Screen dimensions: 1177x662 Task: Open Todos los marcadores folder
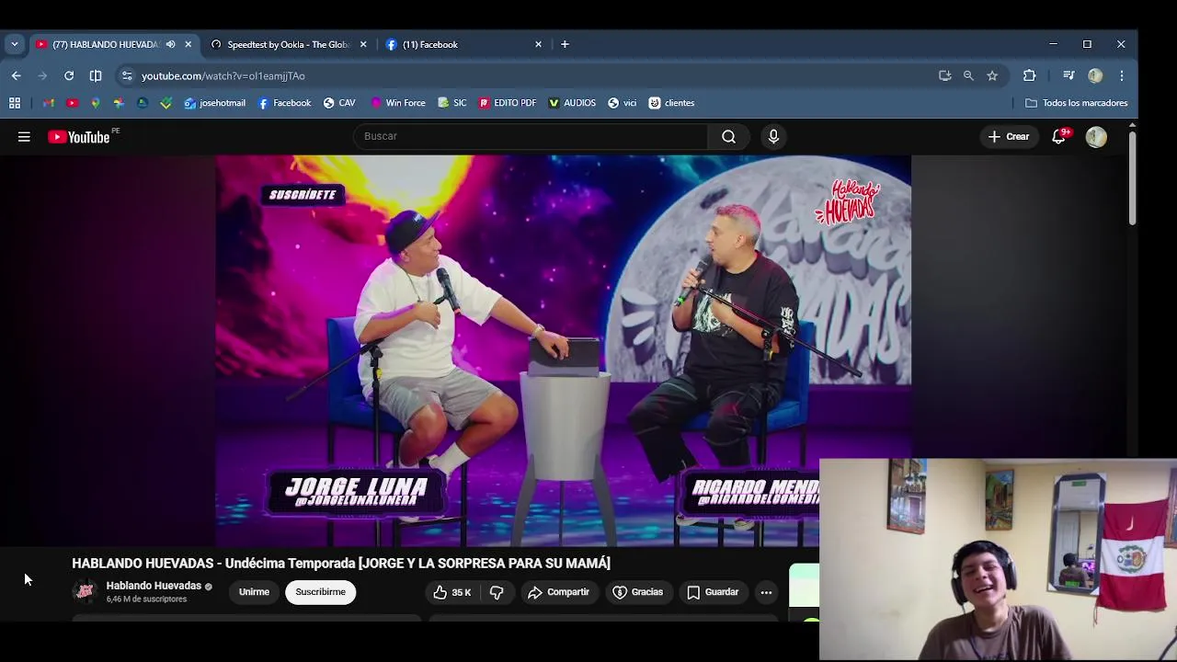[x=1076, y=103]
